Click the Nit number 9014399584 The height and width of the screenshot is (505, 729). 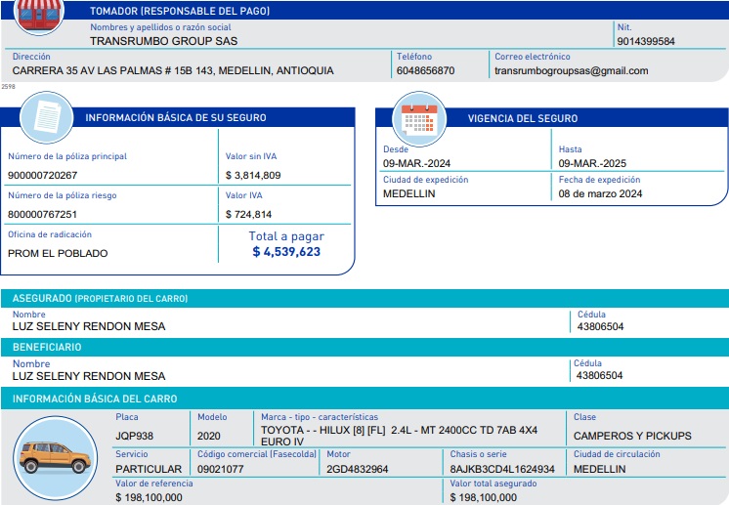point(646,42)
